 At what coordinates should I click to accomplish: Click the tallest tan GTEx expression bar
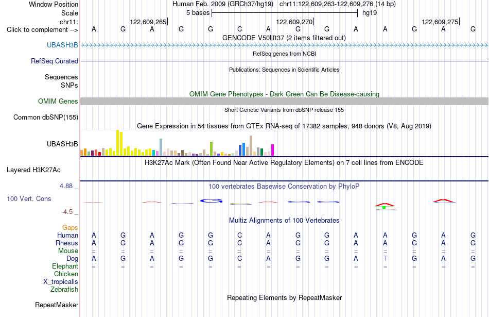251,145
